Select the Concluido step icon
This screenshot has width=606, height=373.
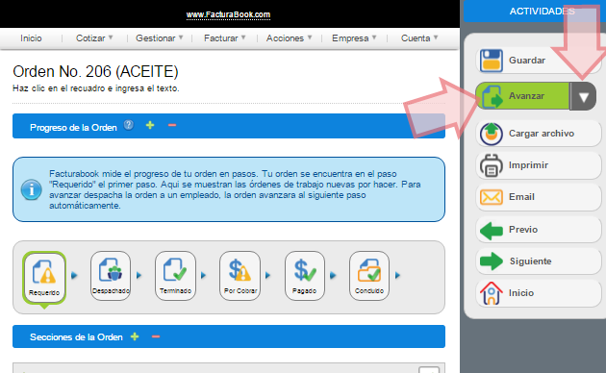(369, 276)
